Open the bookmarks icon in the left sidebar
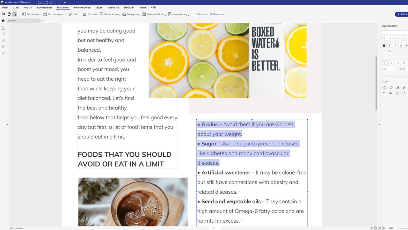The image size is (408, 230). pos(3,34)
